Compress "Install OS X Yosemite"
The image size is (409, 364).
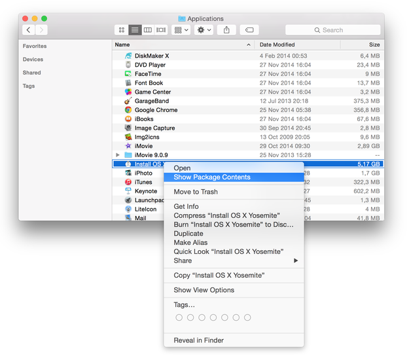[x=234, y=215]
